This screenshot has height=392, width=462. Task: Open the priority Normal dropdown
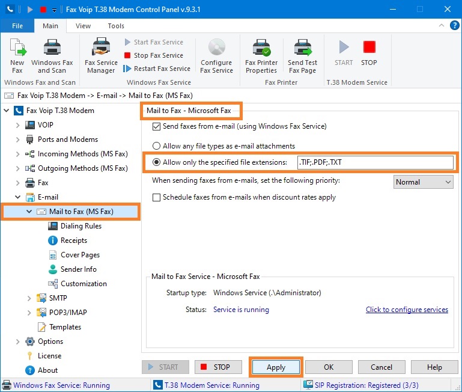pyautogui.click(x=423, y=182)
